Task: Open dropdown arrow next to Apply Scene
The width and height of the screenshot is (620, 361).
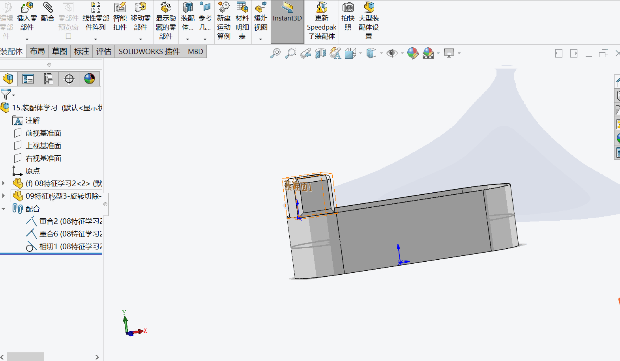Action: (438, 53)
